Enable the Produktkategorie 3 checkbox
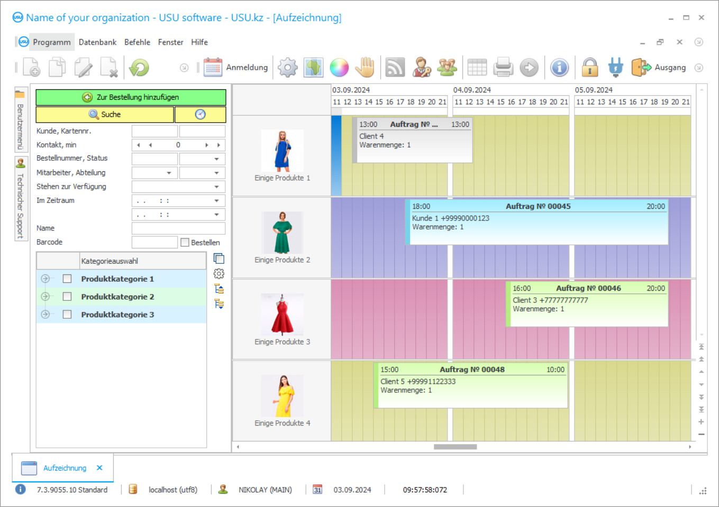Viewport: 719px width, 507px height. (67, 314)
